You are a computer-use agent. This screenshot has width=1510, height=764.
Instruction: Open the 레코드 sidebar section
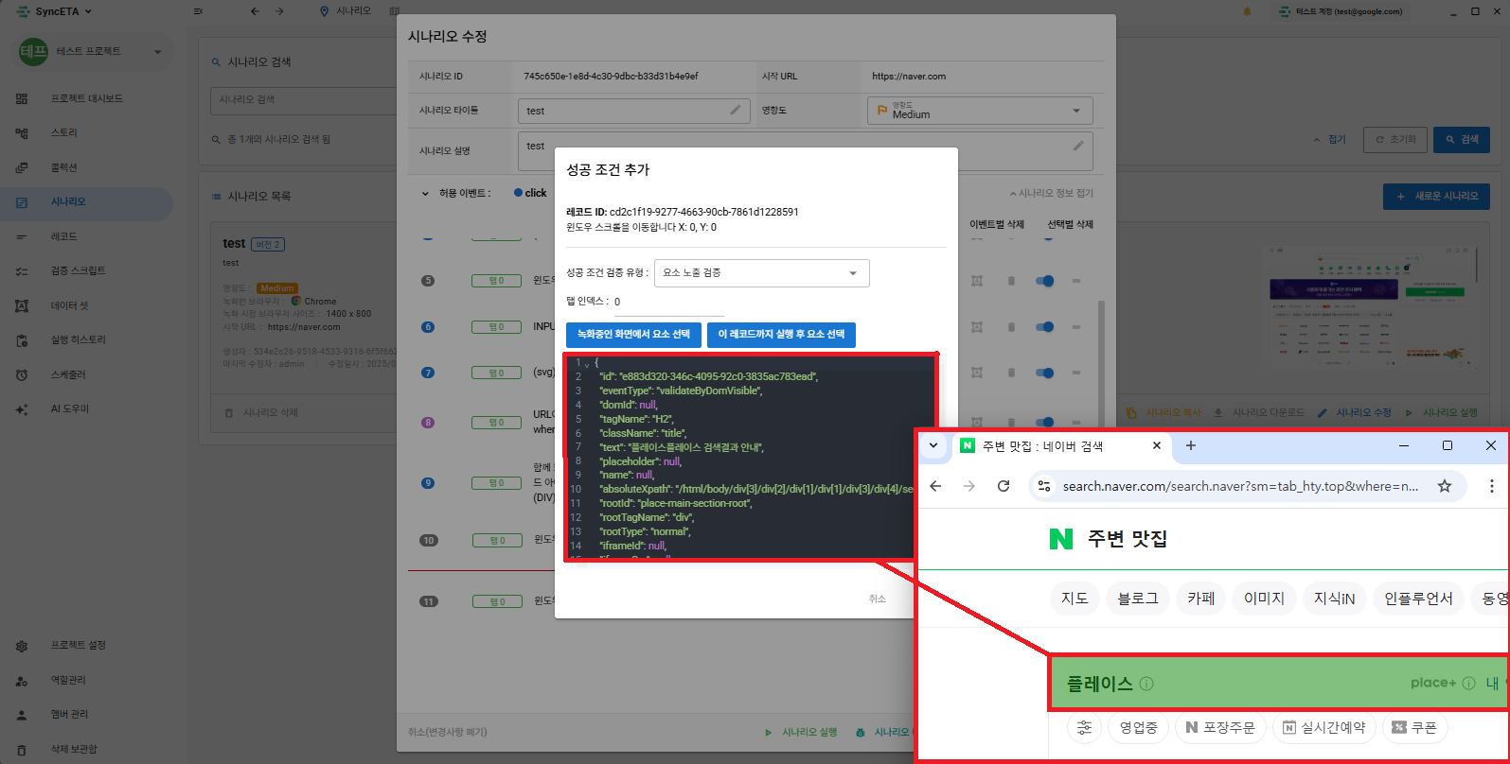[64, 236]
